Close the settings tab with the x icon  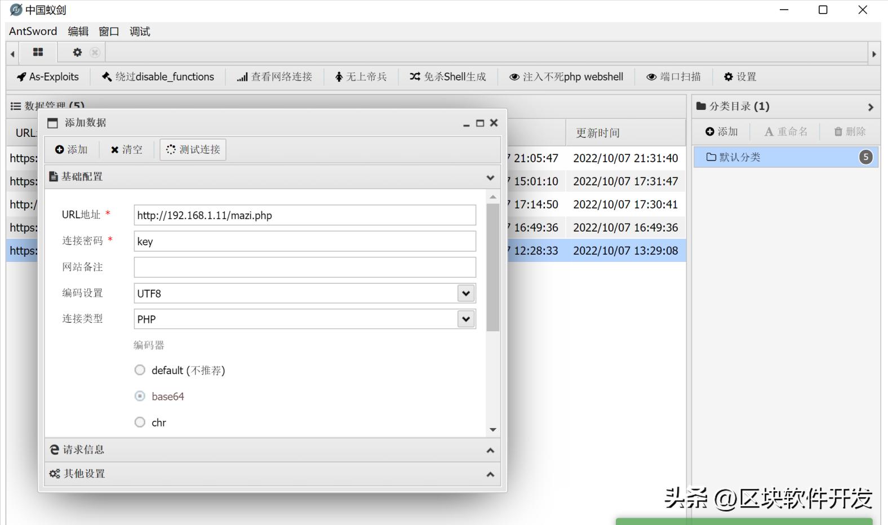(x=95, y=52)
